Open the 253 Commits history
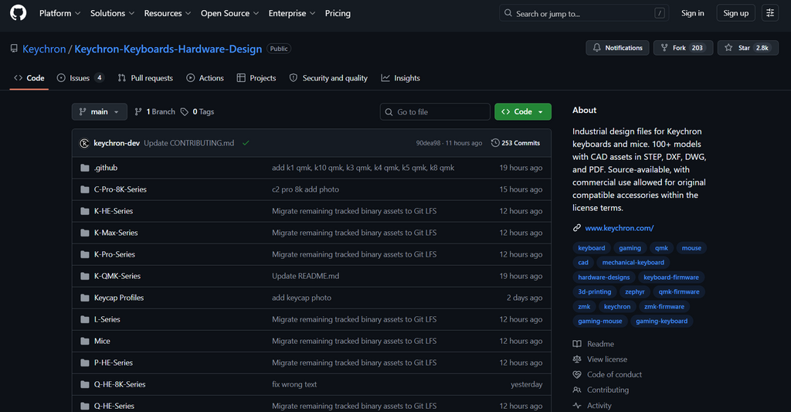The width and height of the screenshot is (791, 412). [516, 143]
